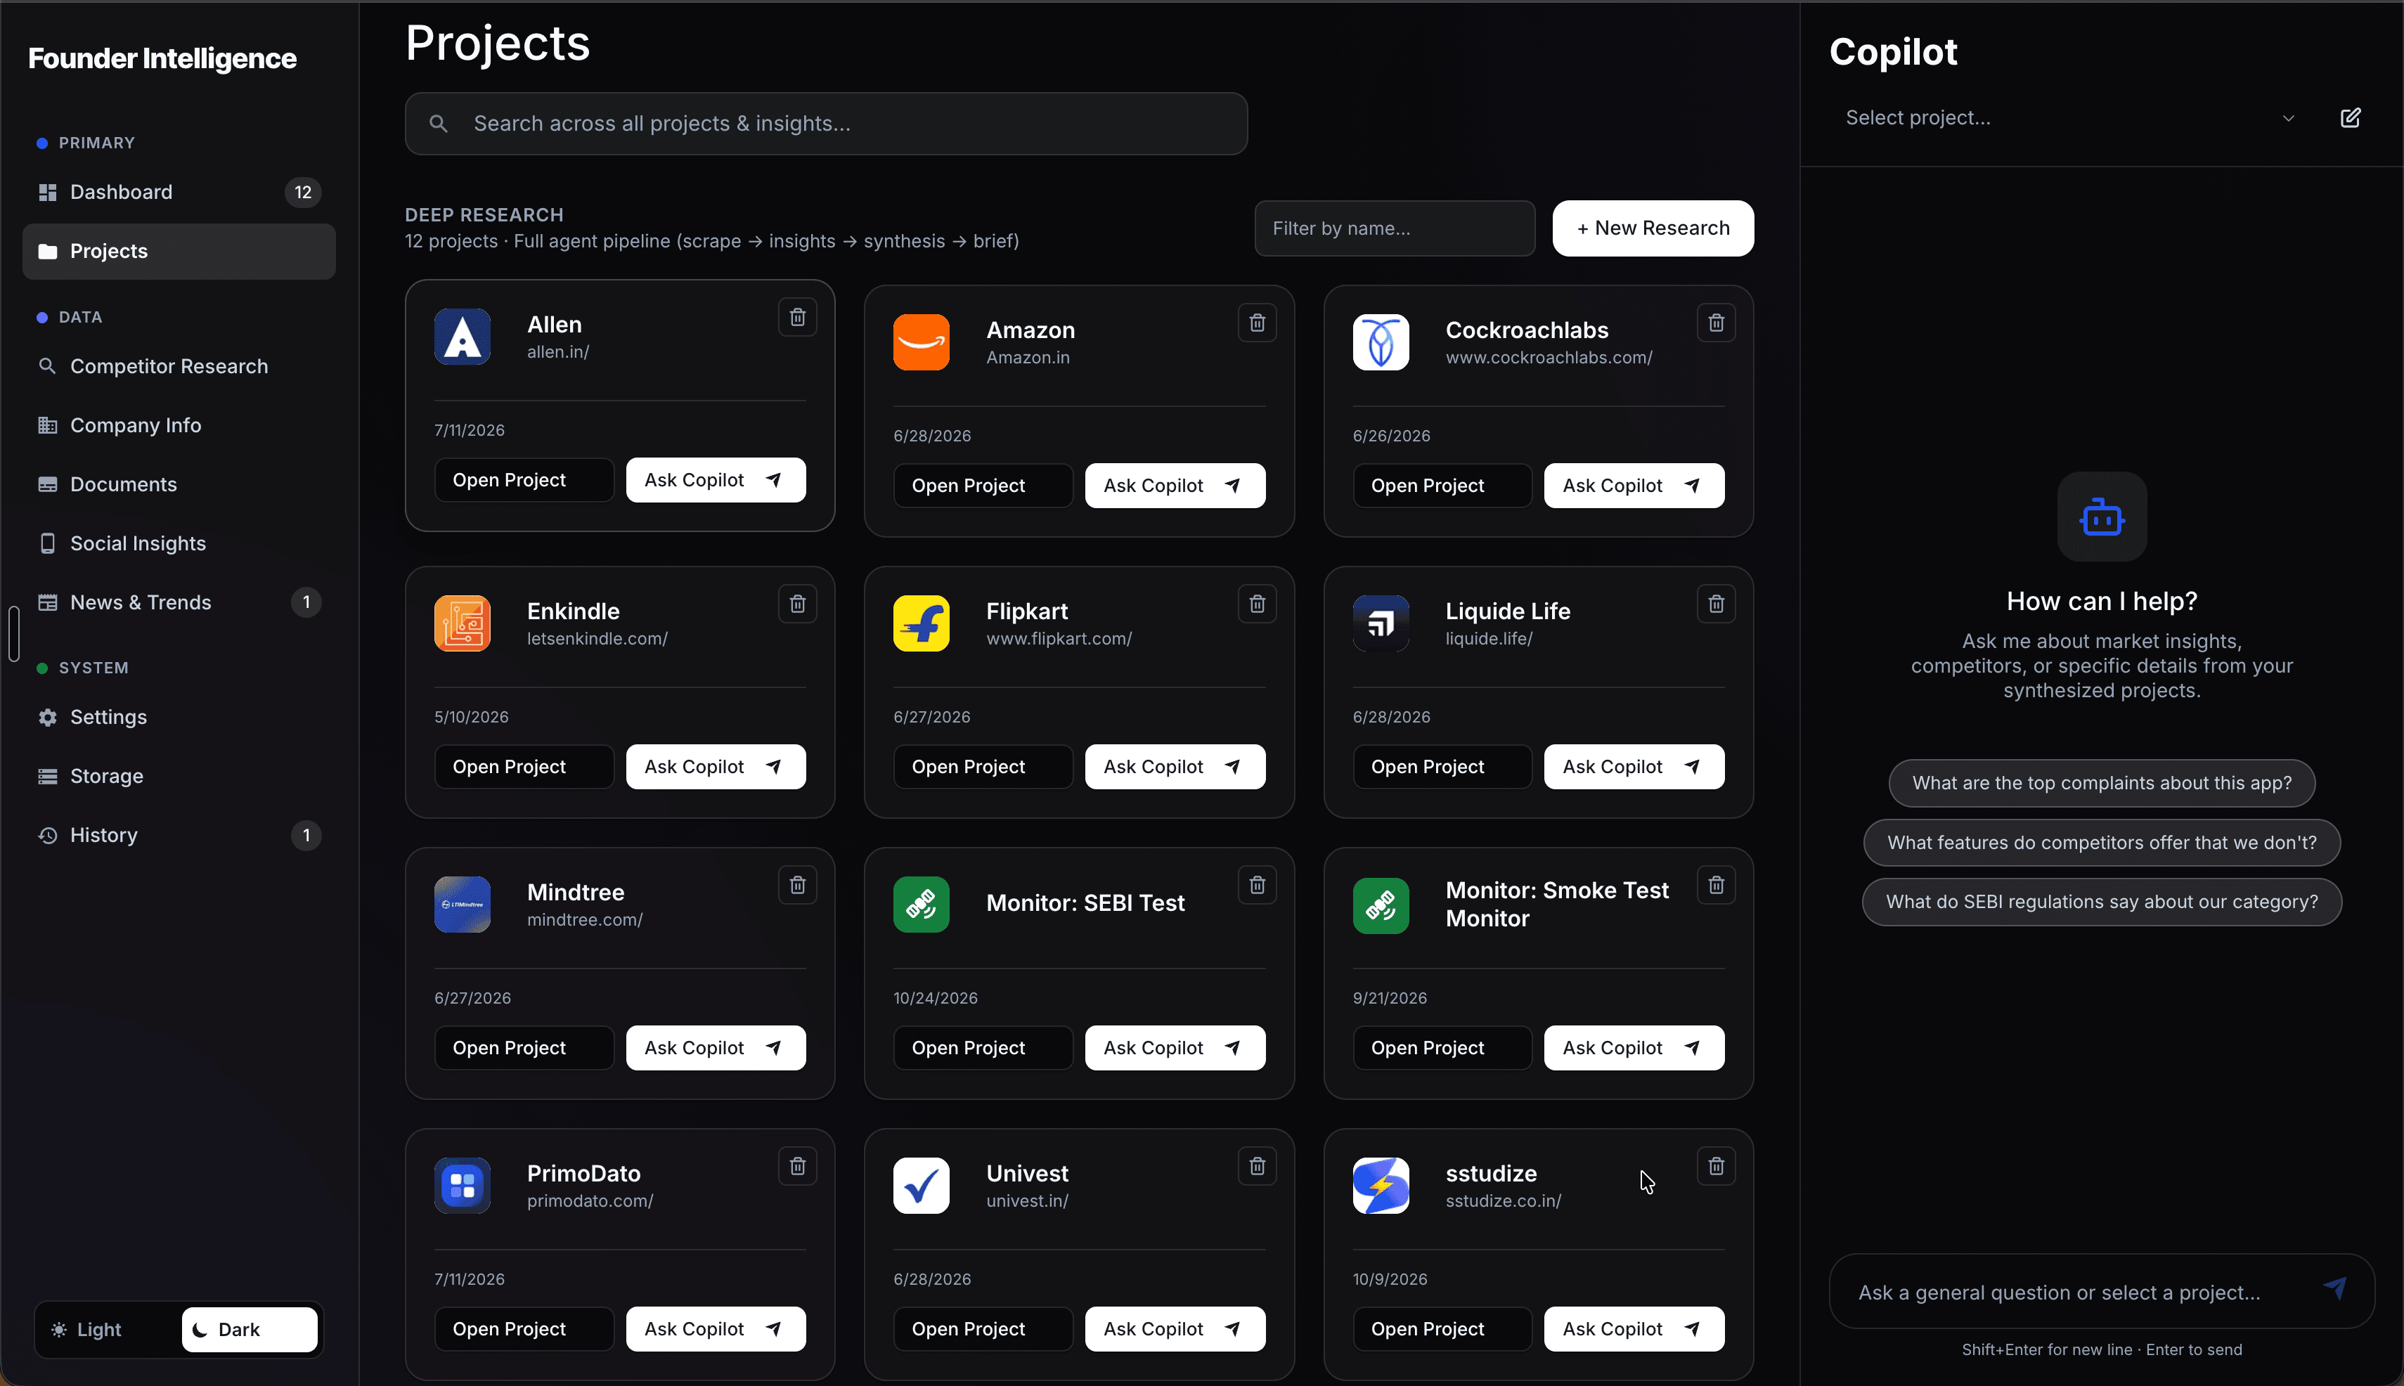The height and width of the screenshot is (1386, 2404).
Task: Open News & Trends page
Action: 179,602
